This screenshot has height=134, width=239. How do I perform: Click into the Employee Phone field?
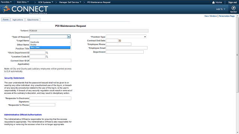119,44
